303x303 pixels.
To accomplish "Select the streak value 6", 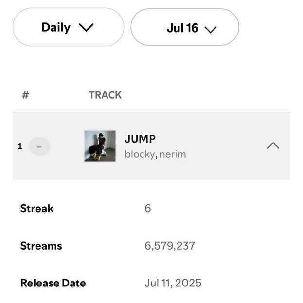I will (x=148, y=209).
